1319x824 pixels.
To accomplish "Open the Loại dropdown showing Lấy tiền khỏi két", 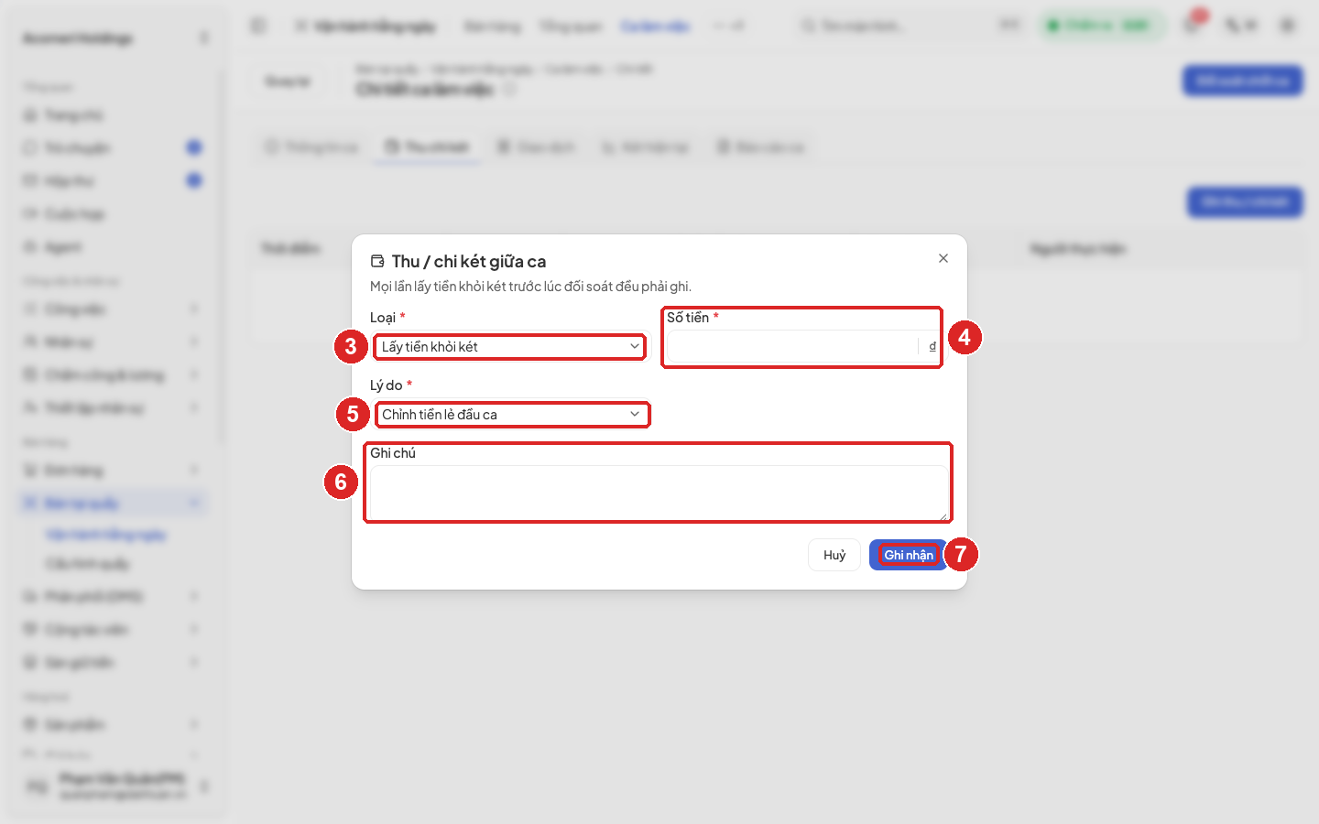I will 509,347.
